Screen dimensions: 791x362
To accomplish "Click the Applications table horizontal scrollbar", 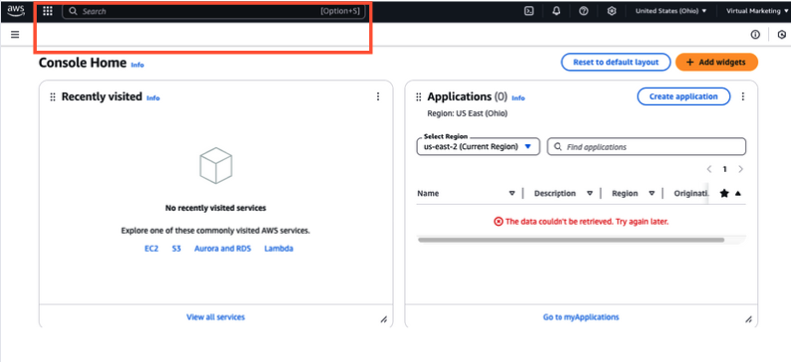I will [x=571, y=240].
